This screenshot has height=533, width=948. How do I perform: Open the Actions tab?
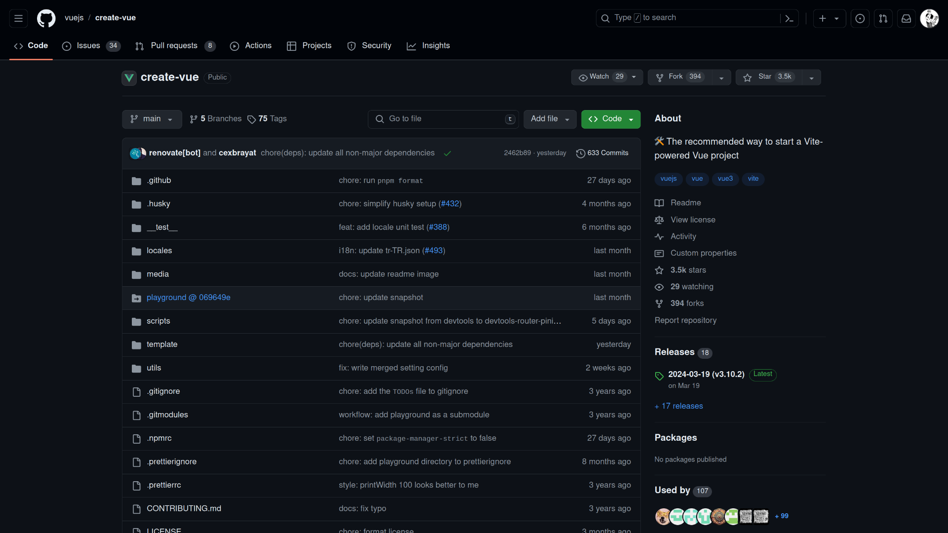tap(258, 46)
